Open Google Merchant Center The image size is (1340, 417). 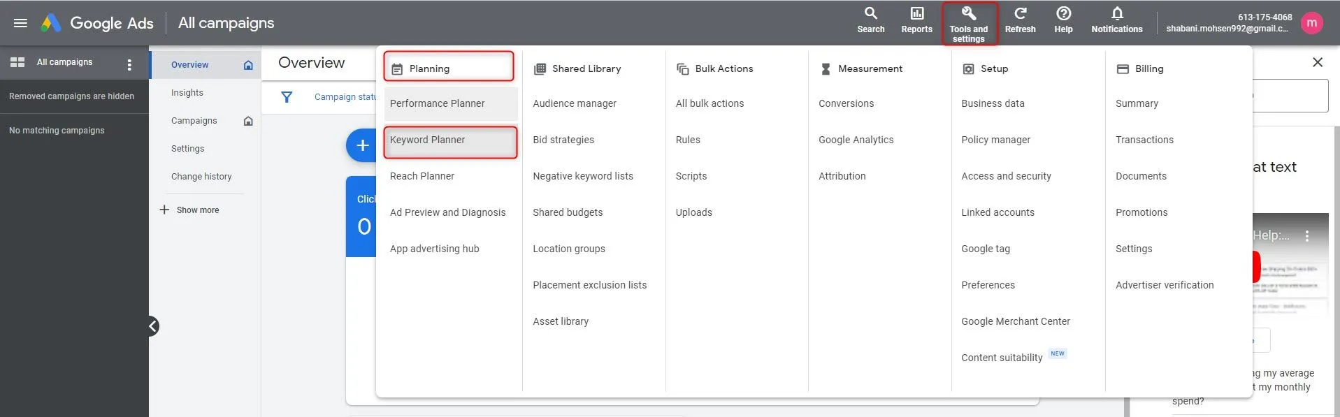[1016, 321]
